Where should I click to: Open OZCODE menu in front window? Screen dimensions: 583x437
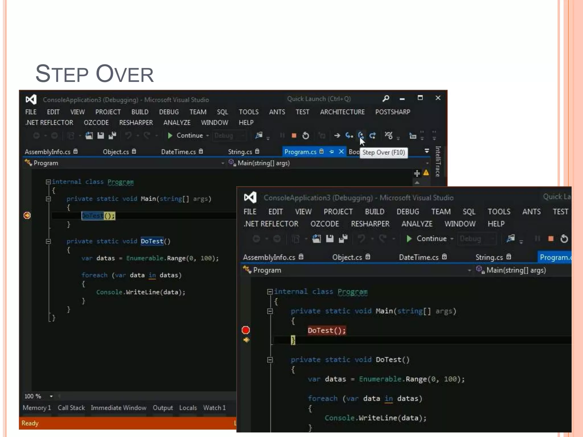325,224
